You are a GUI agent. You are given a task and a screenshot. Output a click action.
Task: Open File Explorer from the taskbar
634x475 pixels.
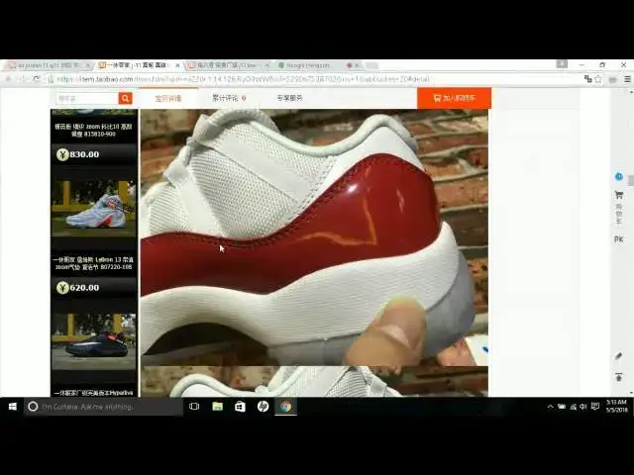pos(217,406)
